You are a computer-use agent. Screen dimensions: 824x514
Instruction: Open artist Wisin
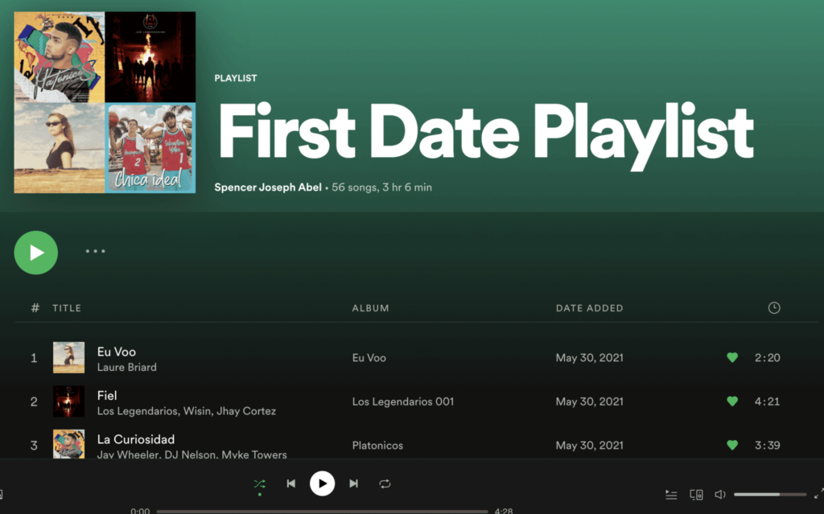(x=197, y=411)
